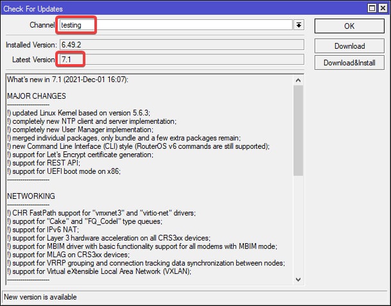391x306 pixels.
Task: Click the 'completely new User Manager' line
Action: pyautogui.click(x=80, y=130)
